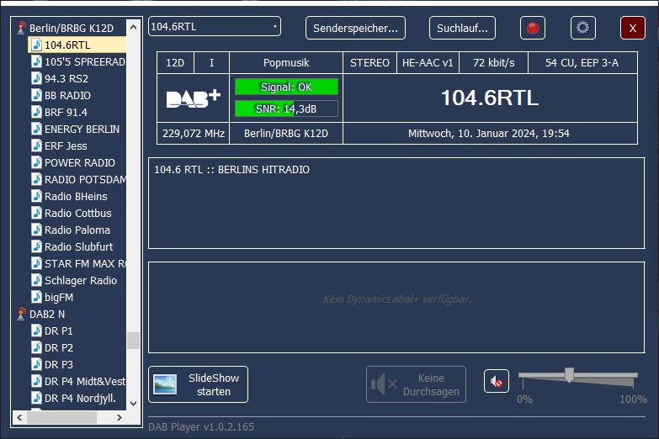Click the red record button icon

[532, 28]
